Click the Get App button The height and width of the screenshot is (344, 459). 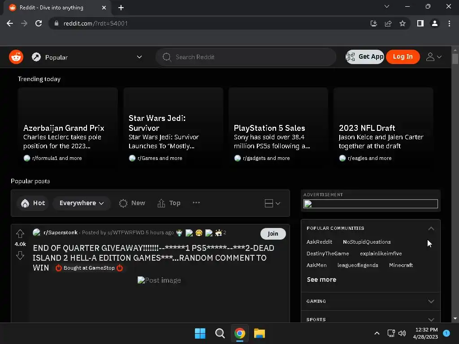(x=365, y=57)
